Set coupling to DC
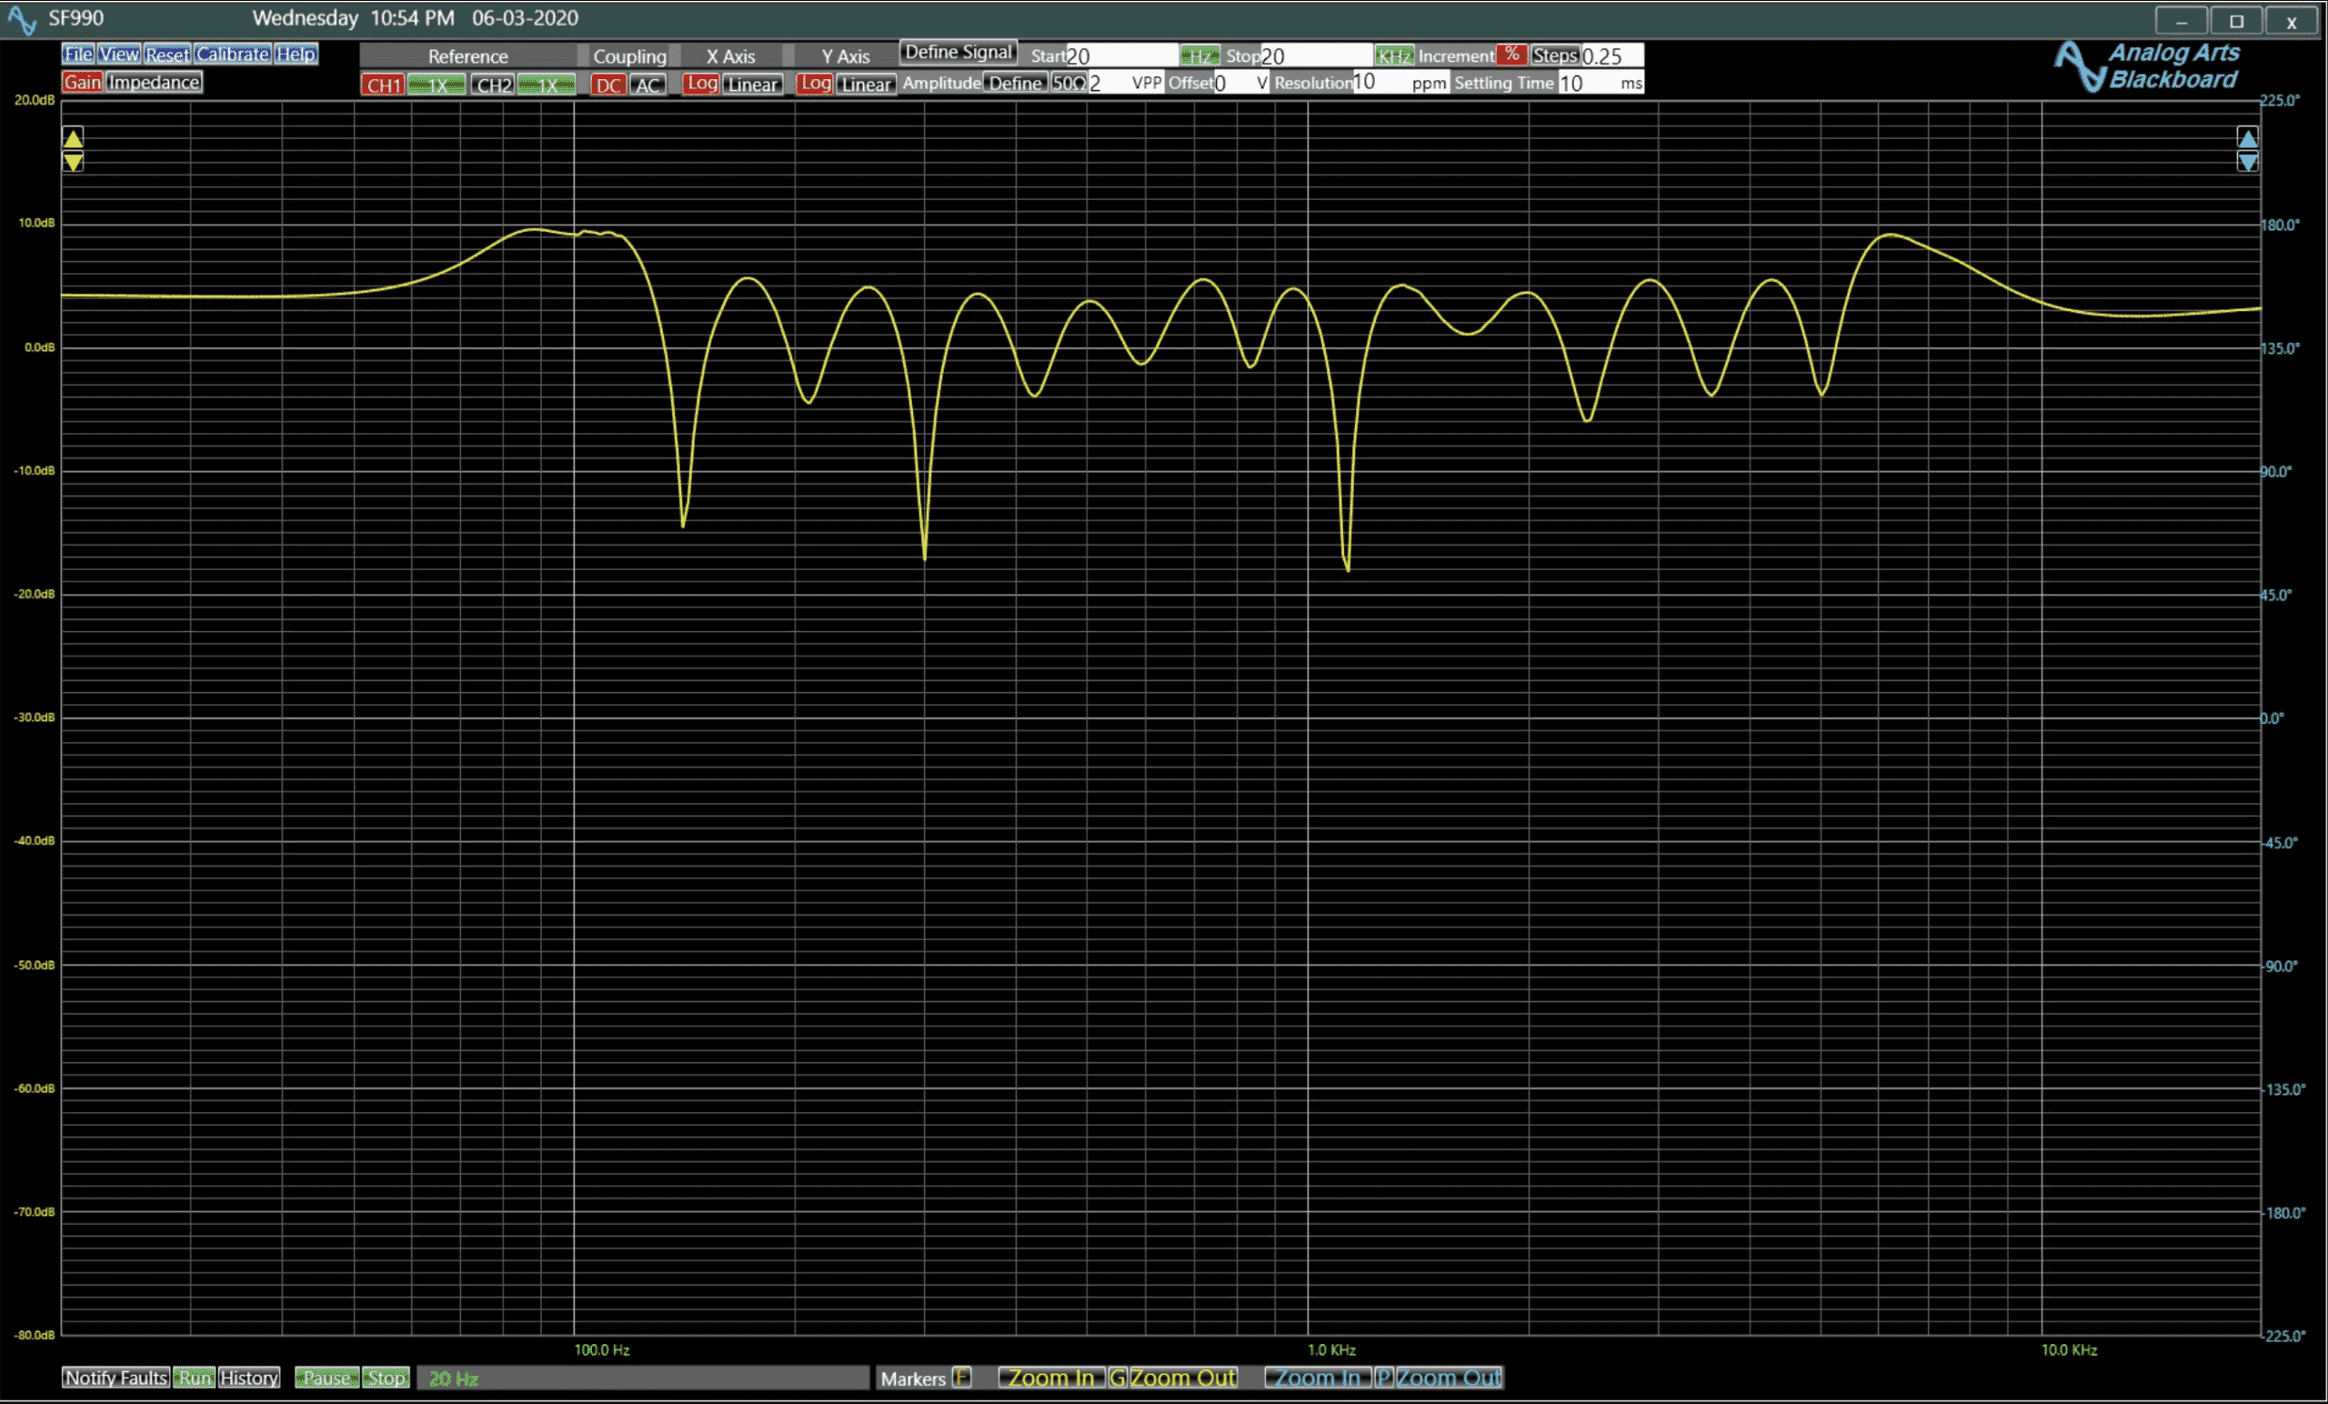The width and height of the screenshot is (2328, 1404). 607,85
